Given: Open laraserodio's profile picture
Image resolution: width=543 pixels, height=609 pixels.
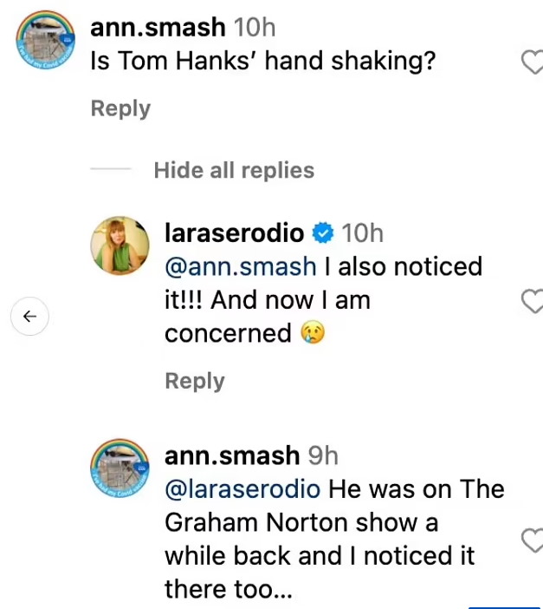Looking at the screenshot, I should coord(120,246).
